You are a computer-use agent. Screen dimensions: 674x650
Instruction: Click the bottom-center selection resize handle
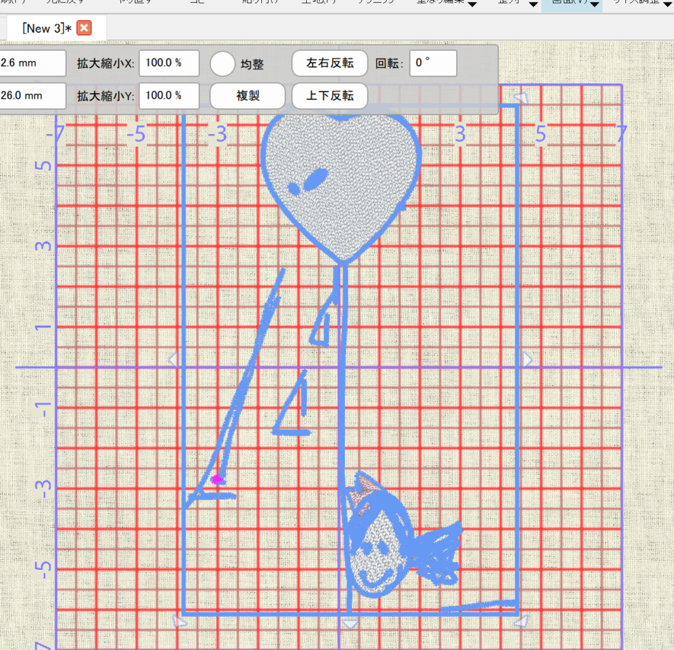(351, 623)
